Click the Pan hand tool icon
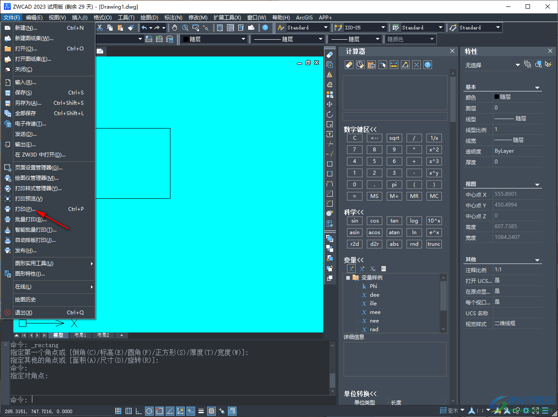Image resolution: width=558 pixels, height=417 pixels. coord(174,28)
